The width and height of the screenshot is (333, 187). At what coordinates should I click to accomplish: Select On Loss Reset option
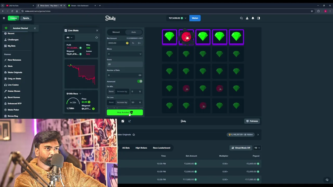click(111, 102)
